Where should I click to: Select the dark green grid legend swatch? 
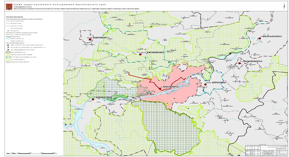pos(8,52)
